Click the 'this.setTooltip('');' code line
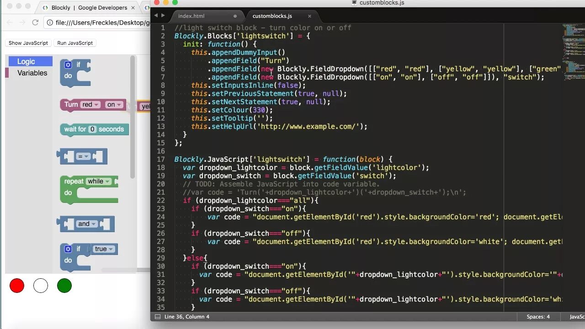This screenshot has height=329, width=585. [232, 118]
